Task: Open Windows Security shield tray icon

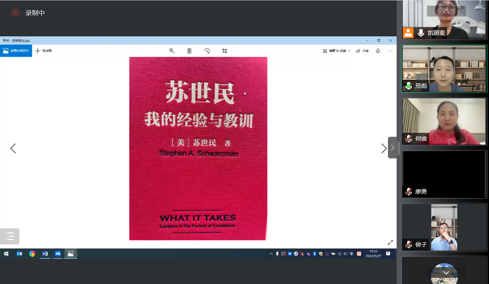Action: [320, 254]
